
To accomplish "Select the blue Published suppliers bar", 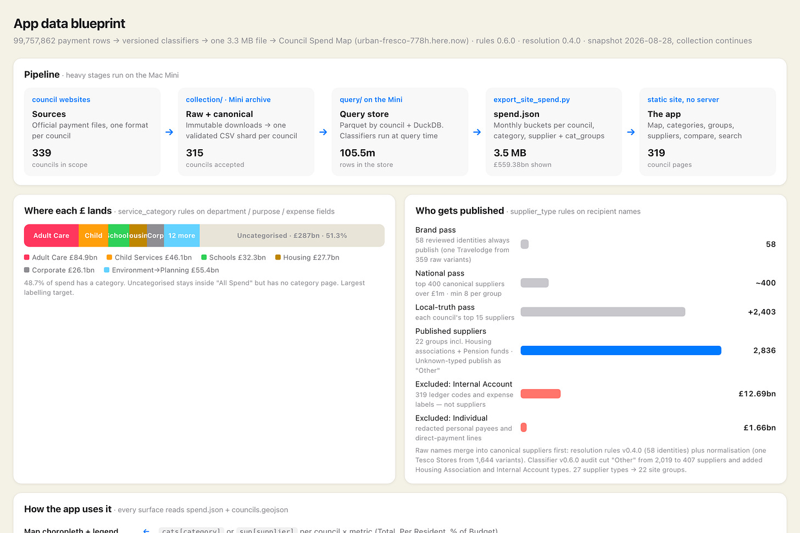I will [x=621, y=350].
